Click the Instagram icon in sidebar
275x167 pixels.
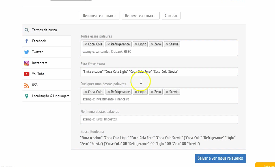click(x=27, y=63)
